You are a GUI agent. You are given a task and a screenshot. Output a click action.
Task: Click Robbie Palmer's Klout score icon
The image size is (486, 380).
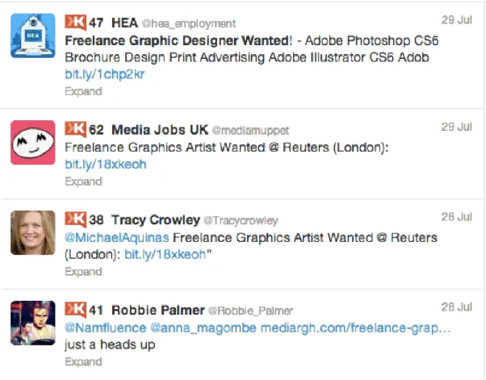(x=75, y=310)
